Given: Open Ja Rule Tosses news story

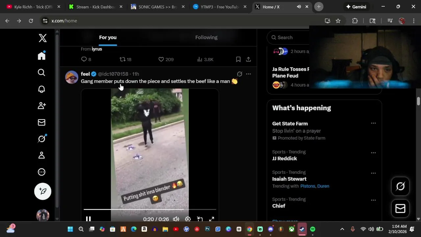Looking at the screenshot, I should [x=291, y=72].
